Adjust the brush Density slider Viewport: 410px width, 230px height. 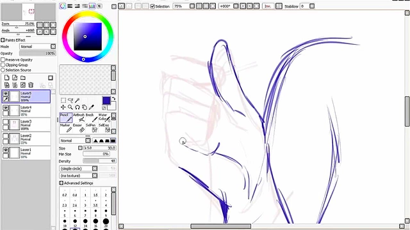(x=100, y=161)
